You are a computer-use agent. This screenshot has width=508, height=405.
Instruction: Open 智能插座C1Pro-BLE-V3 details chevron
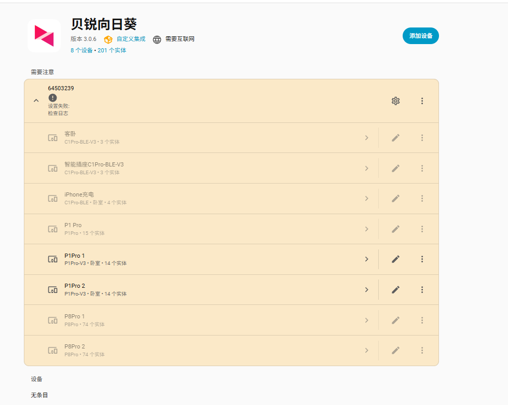point(366,169)
